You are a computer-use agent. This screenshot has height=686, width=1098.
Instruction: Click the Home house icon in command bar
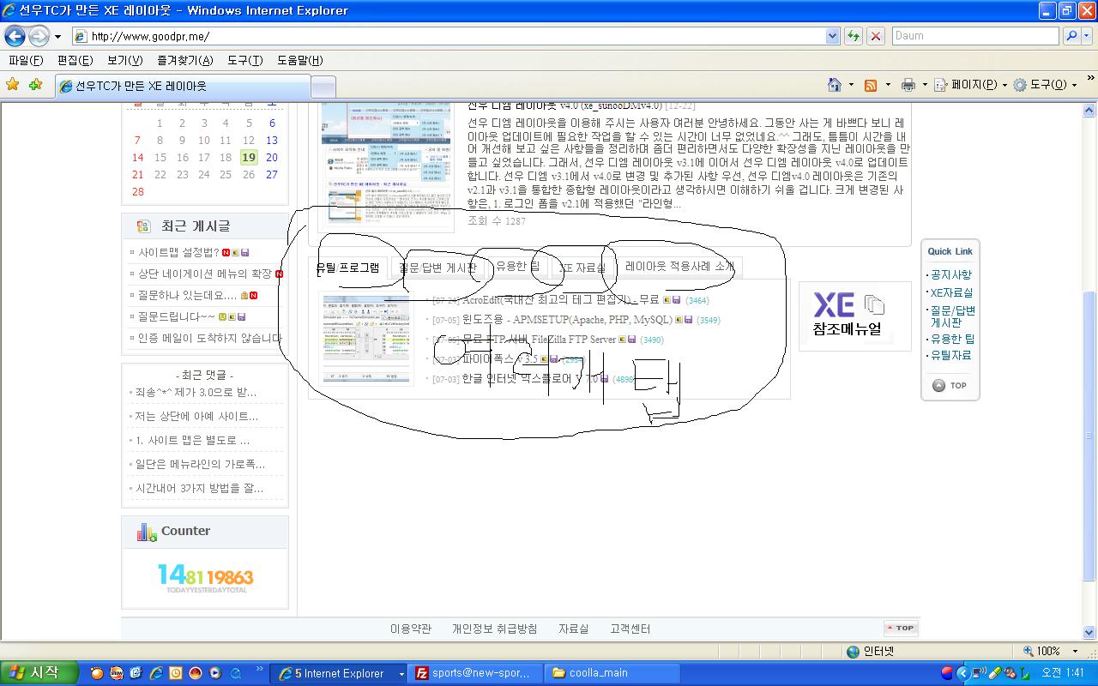834,85
